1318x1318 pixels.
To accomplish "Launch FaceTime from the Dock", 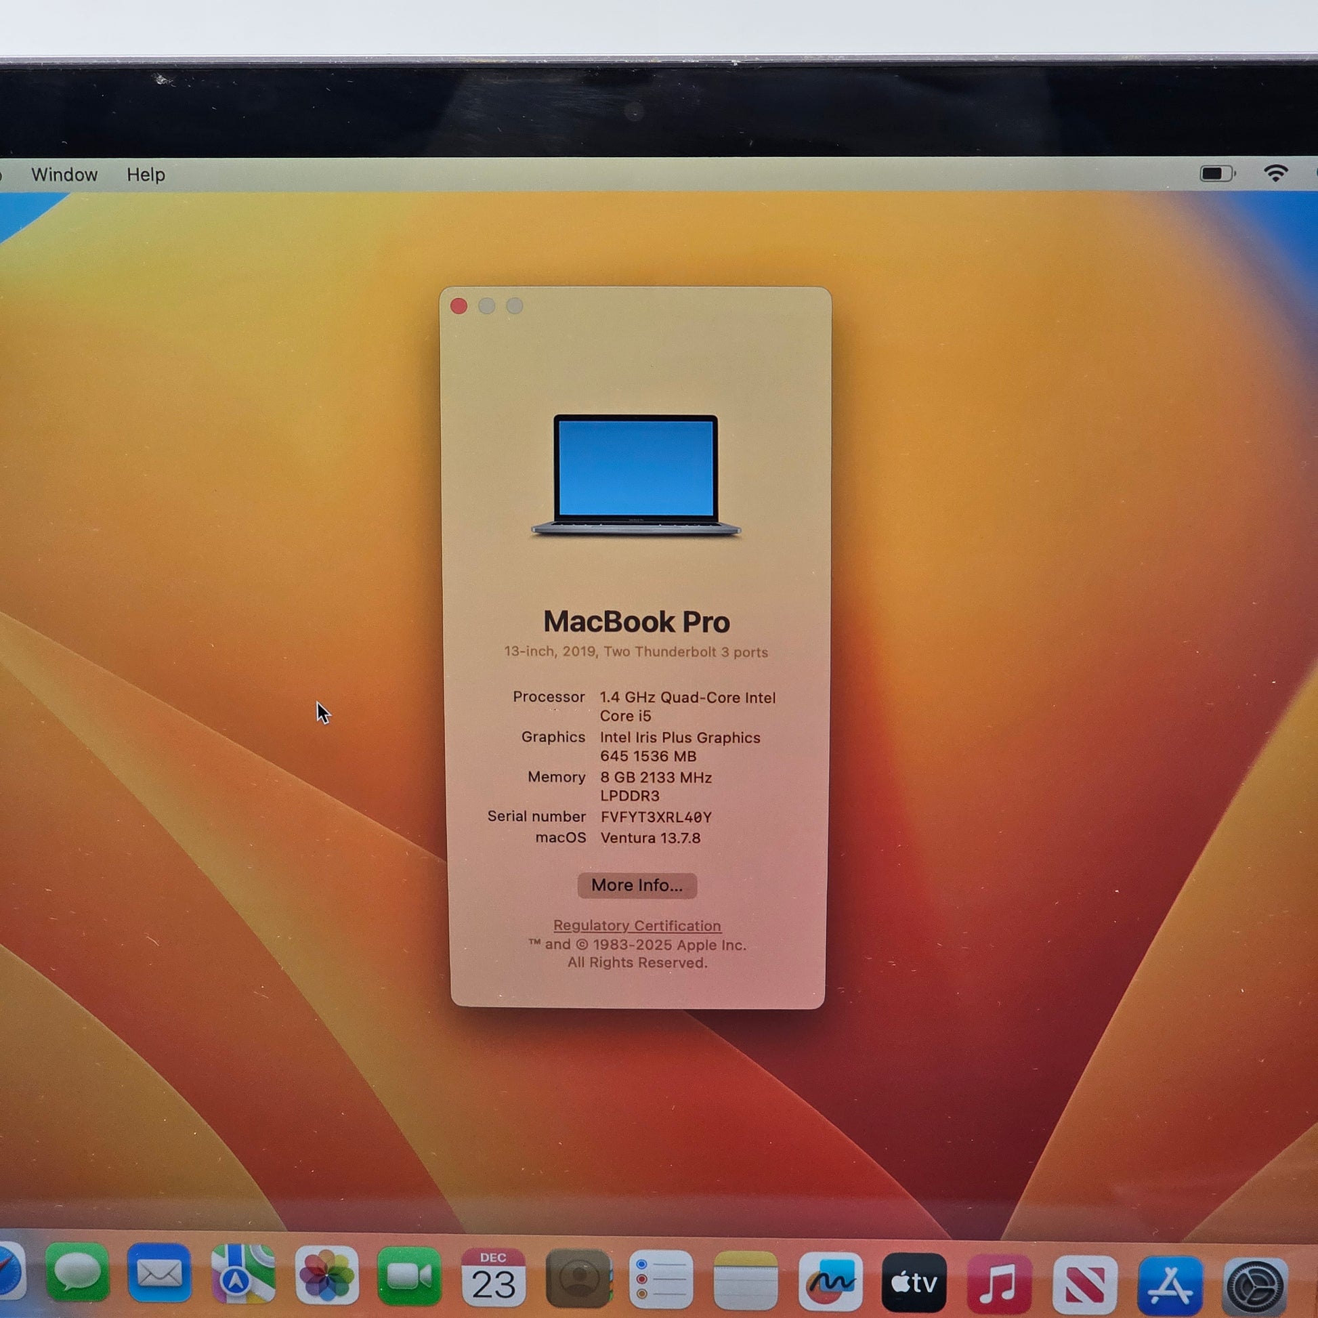I will pos(409,1277).
